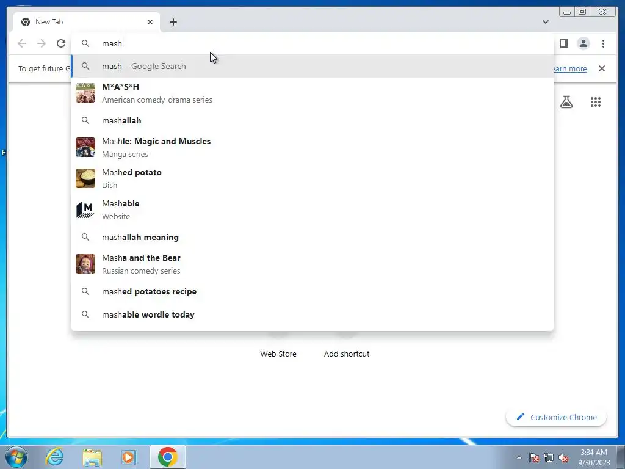
Task: Open the profile avatar menu
Action: click(583, 43)
